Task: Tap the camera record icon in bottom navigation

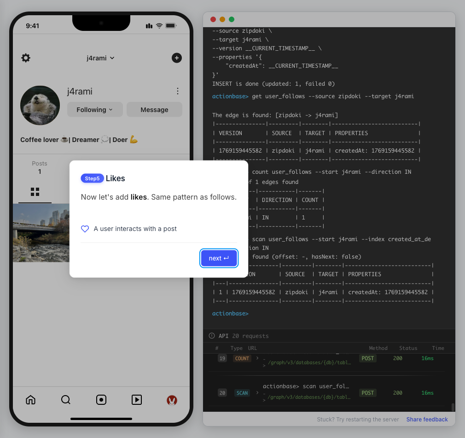Action: click(101, 400)
